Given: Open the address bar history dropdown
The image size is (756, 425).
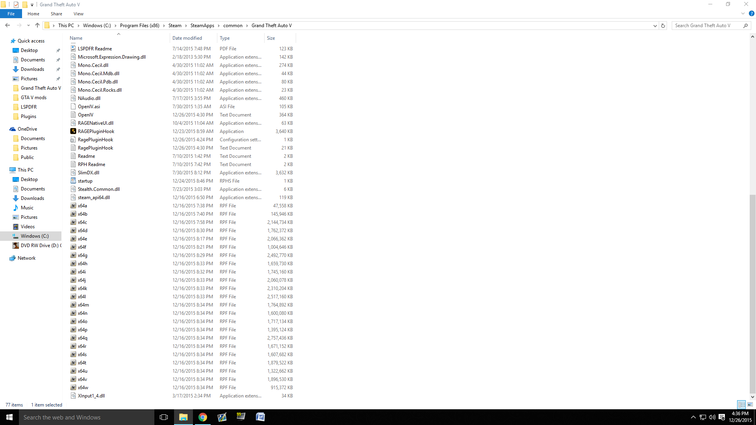Looking at the screenshot, I should click(x=655, y=26).
